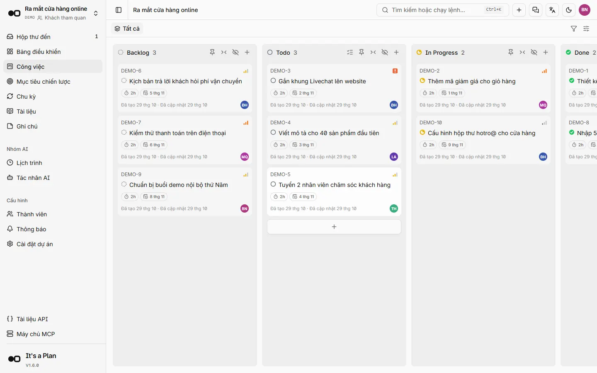Open the 5 thg 11 date on DEMO-6

click(154, 93)
